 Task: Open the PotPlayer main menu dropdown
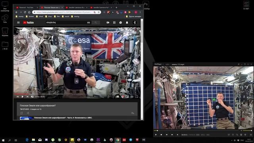click(x=159, y=64)
